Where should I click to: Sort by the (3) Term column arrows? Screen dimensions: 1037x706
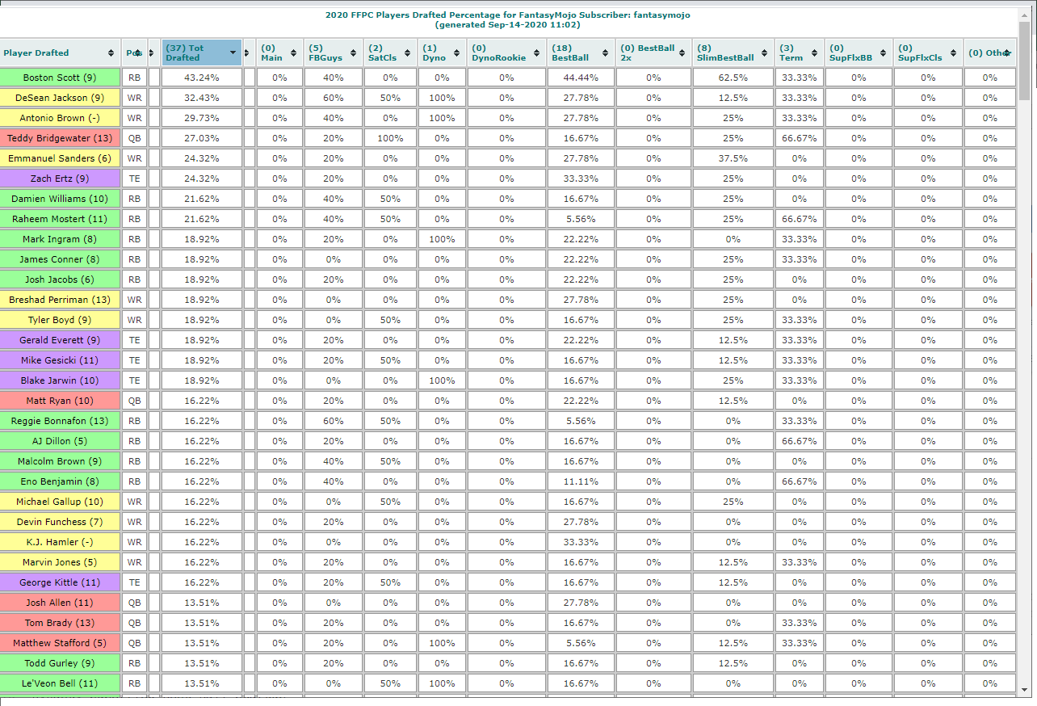(815, 53)
